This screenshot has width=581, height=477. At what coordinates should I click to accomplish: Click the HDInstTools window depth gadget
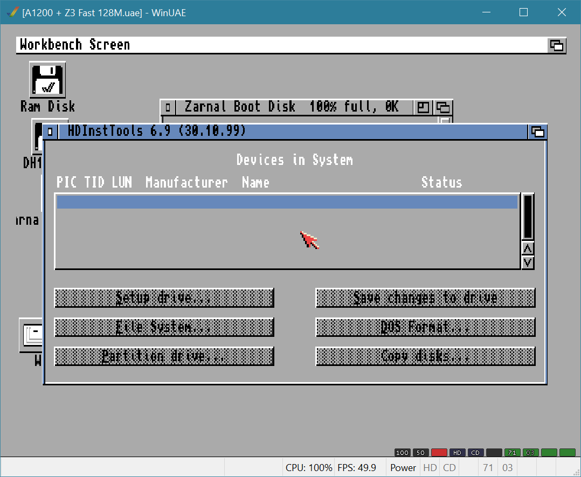tap(537, 132)
